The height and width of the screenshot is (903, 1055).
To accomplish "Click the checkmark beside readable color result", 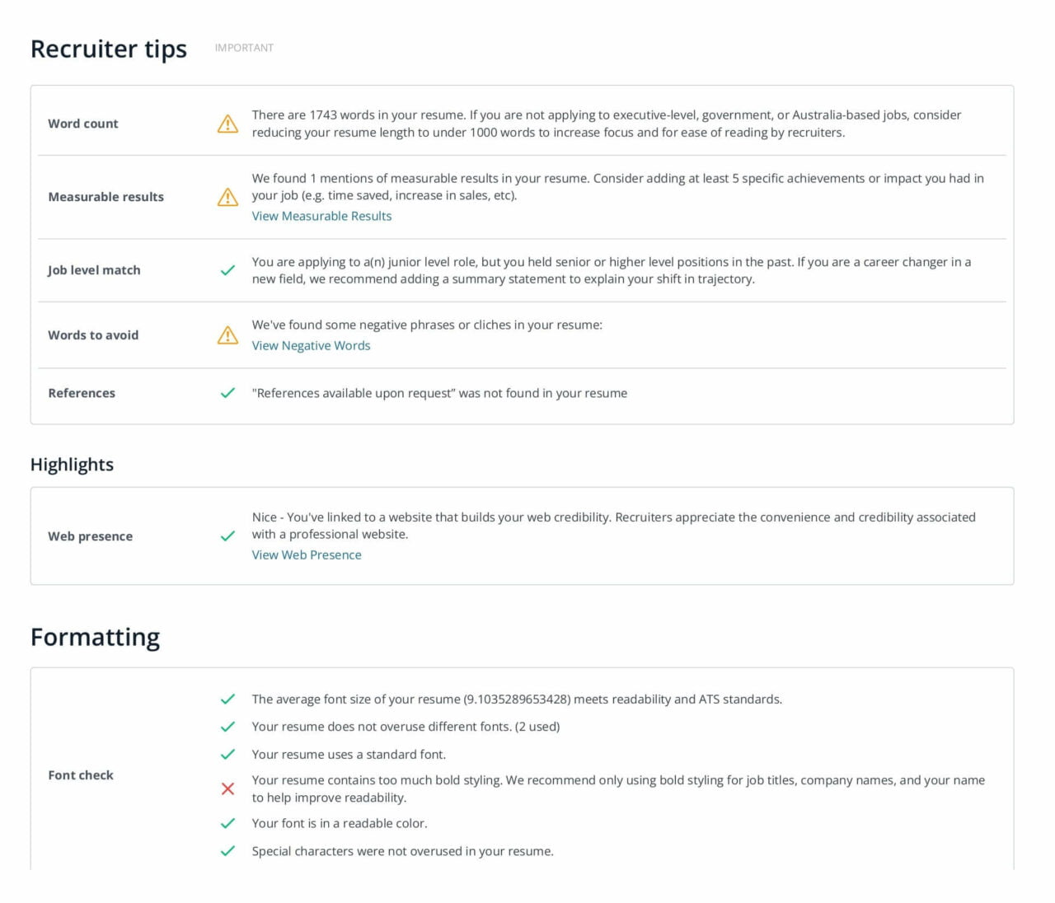I will click(227, 823).
